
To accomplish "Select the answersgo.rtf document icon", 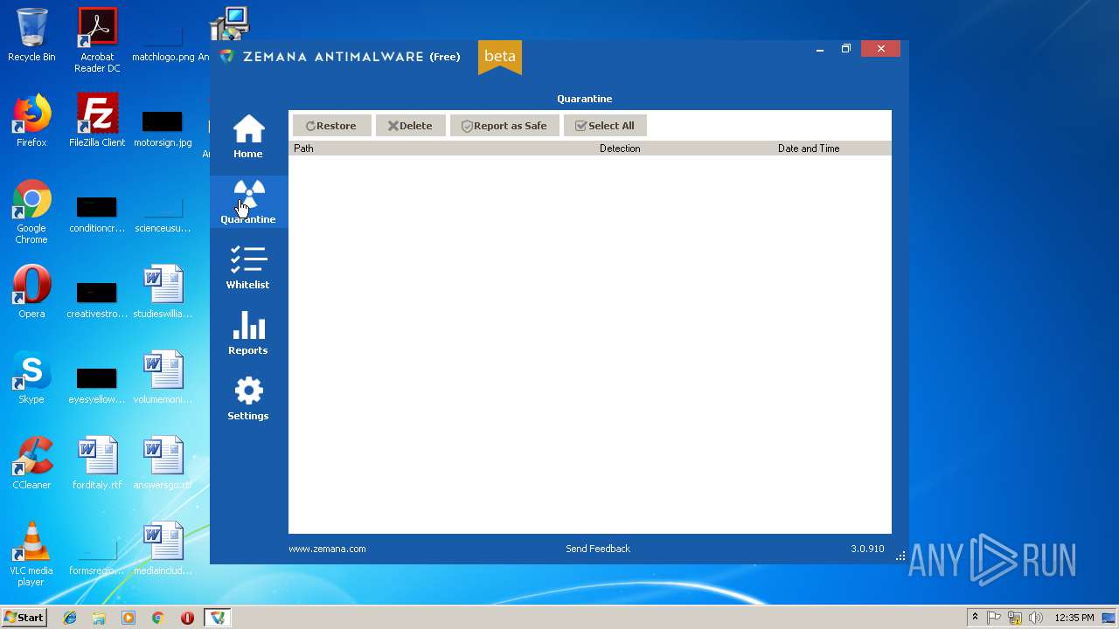I will 163,463.
